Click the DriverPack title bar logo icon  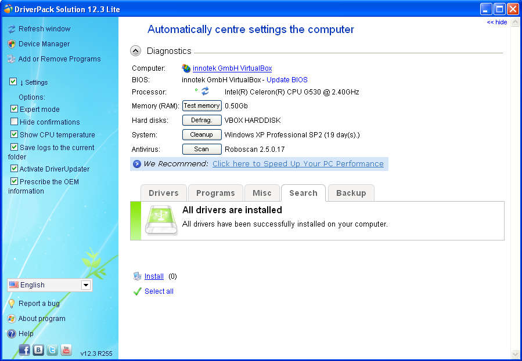coord(8,9)
